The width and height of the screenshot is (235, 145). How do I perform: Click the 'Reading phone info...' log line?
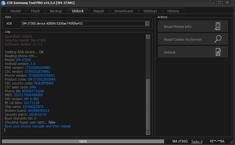pos(21,56)
